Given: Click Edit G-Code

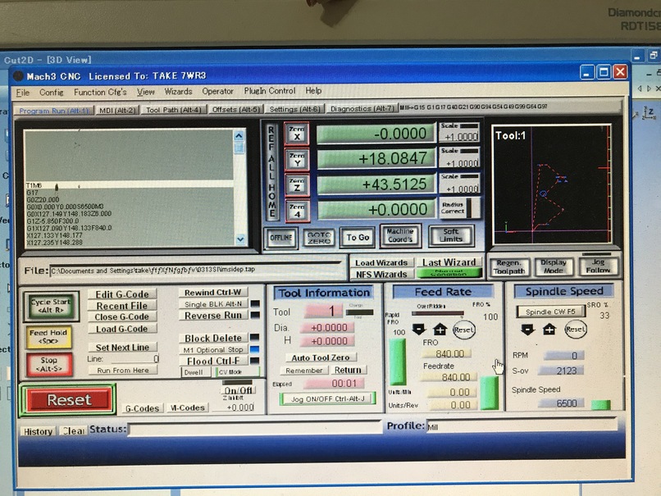Looking at the screenshot, I should tap(122, 294).
